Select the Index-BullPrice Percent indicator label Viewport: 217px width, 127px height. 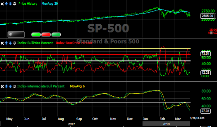point(35,43)
